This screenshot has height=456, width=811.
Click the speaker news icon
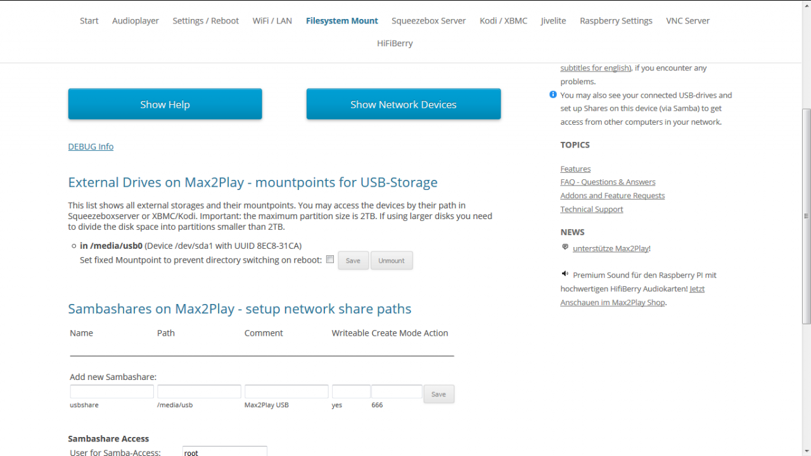pyautogui.click(x=565, y=274)
